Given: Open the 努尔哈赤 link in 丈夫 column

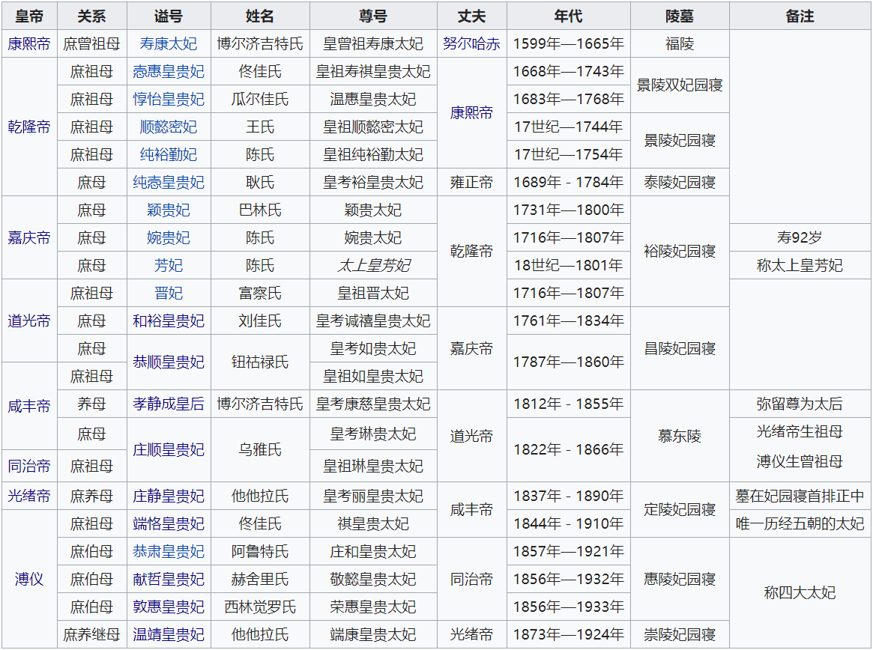Looking at the screenshot, I should pyautogui.click(x=471, y=44).
